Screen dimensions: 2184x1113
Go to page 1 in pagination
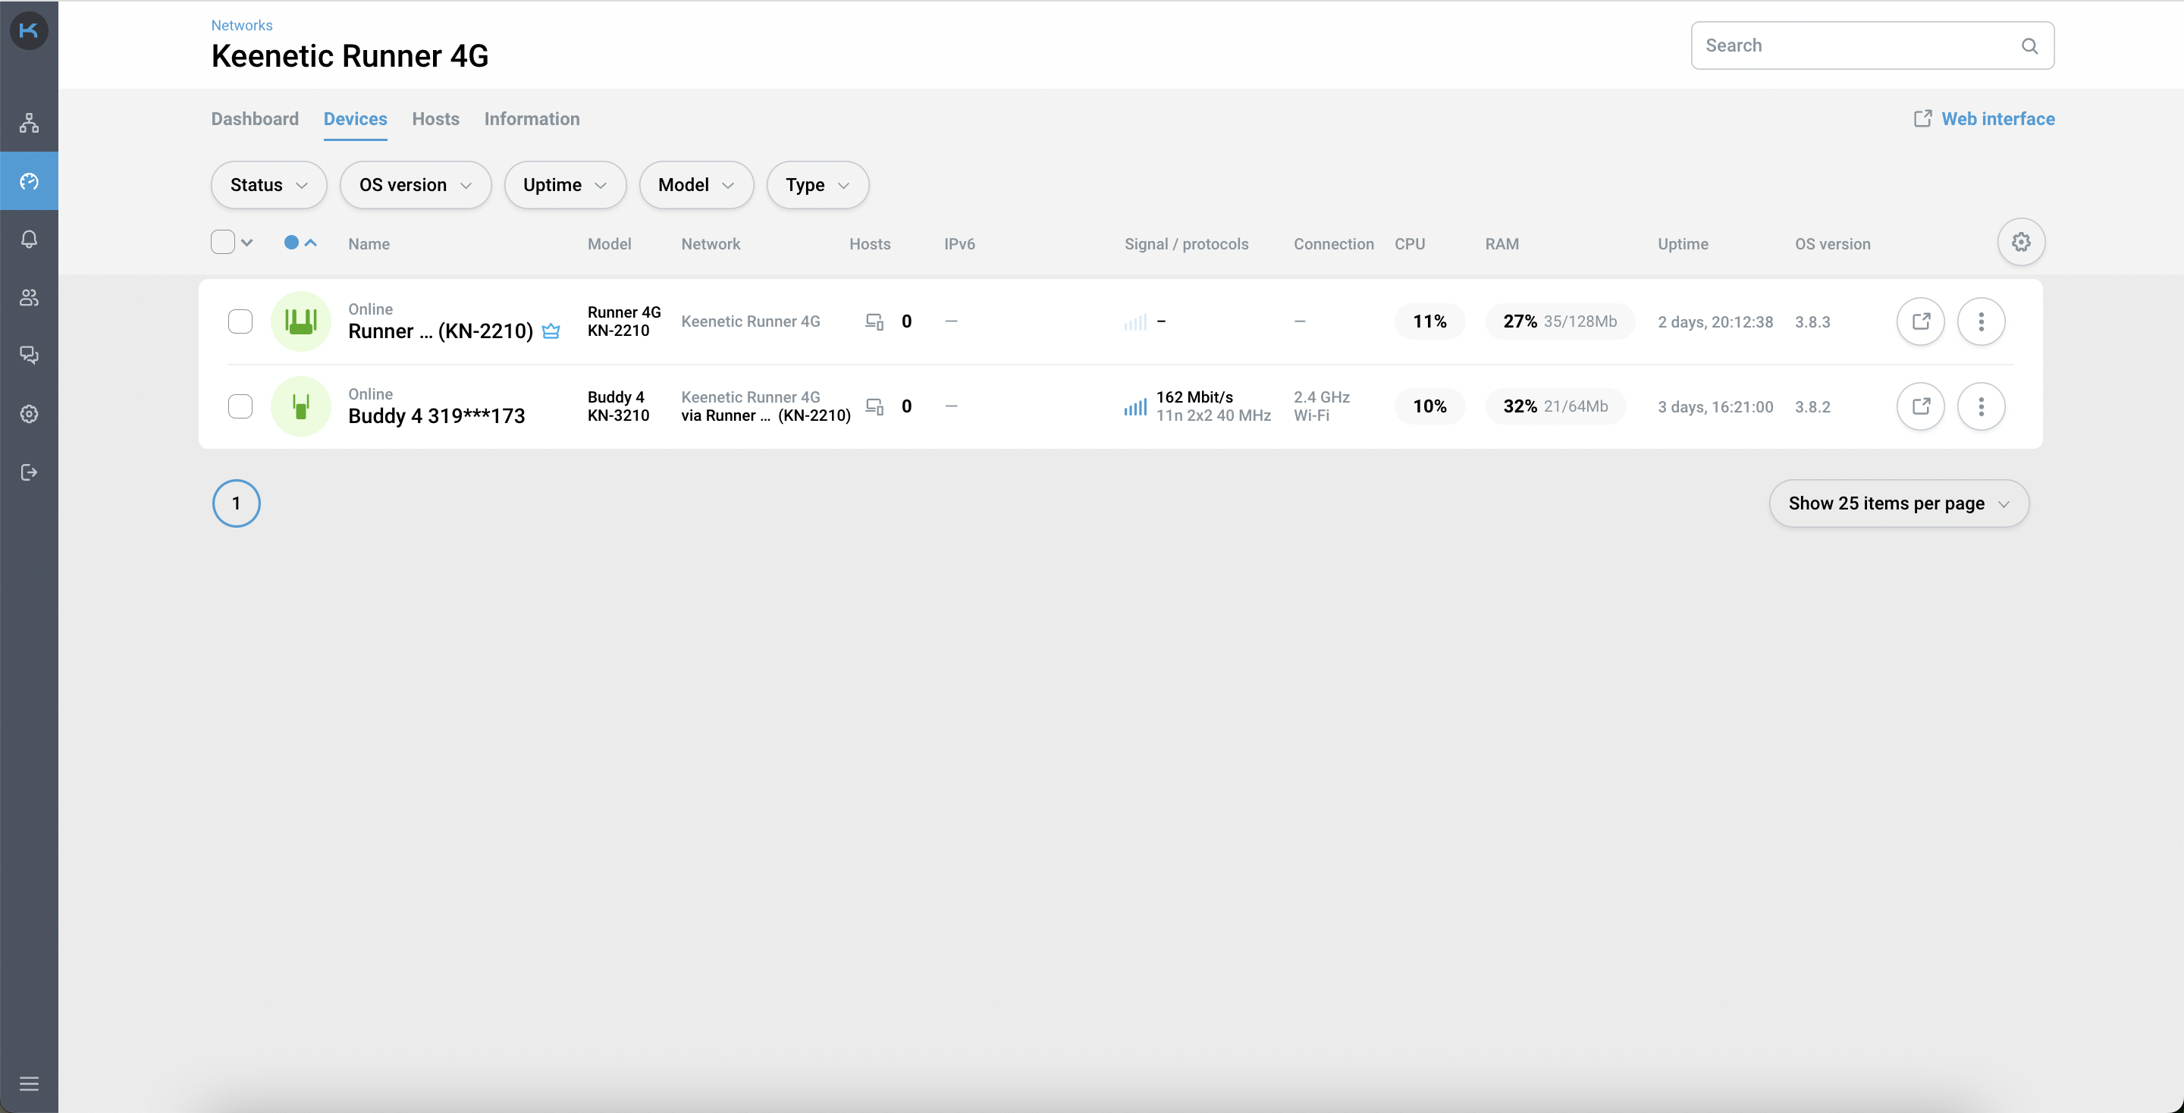pos(237,503)
